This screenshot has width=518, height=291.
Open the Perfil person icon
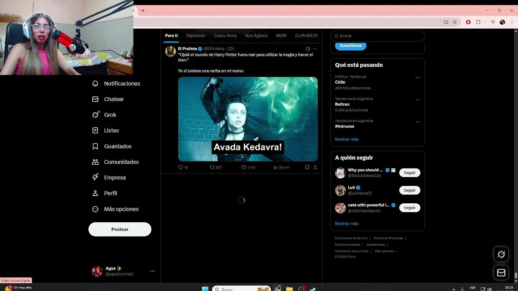pyautogui.click(x=95, y=193)
